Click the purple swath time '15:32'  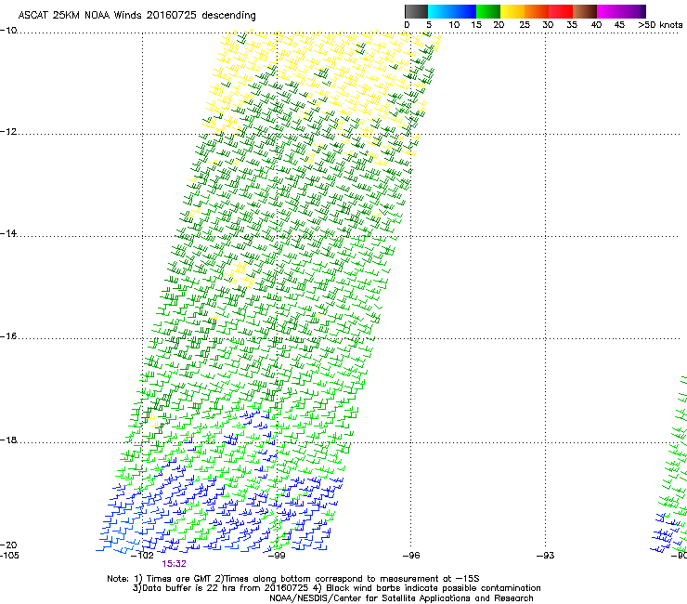(174, 564)
